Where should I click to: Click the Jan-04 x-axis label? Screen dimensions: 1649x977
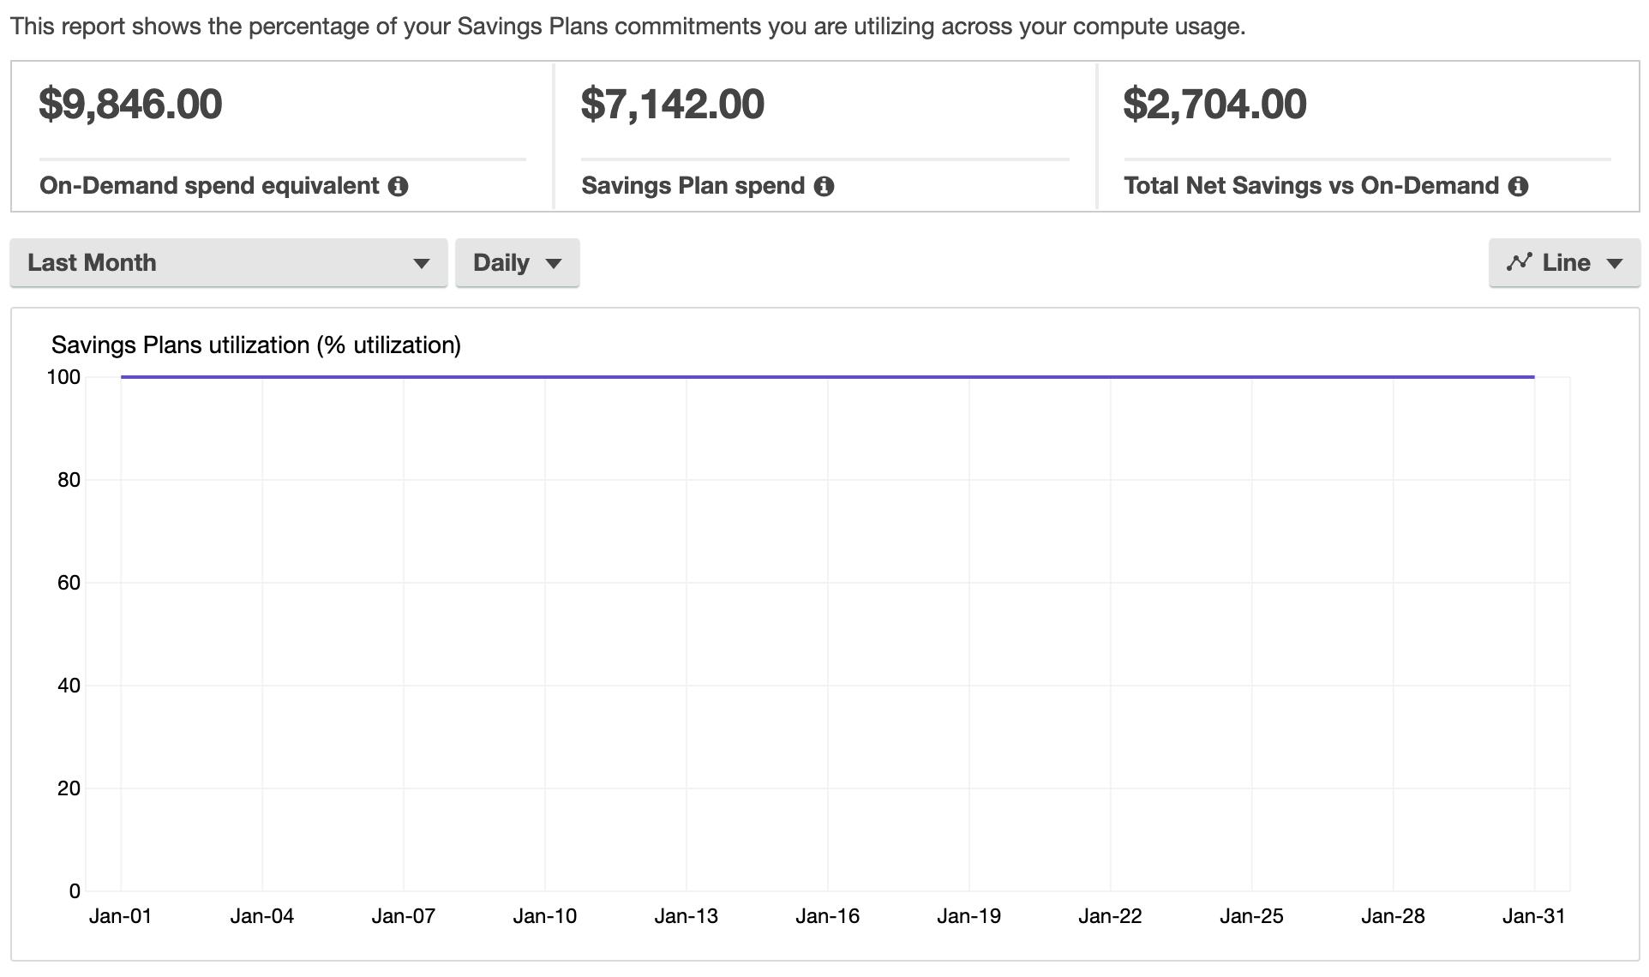point(262,916)
